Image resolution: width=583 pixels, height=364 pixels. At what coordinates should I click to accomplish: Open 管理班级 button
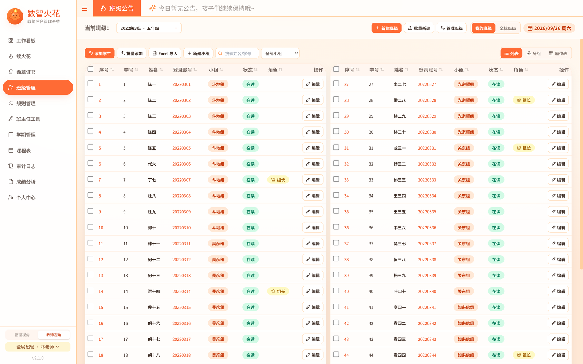point(452,28)
